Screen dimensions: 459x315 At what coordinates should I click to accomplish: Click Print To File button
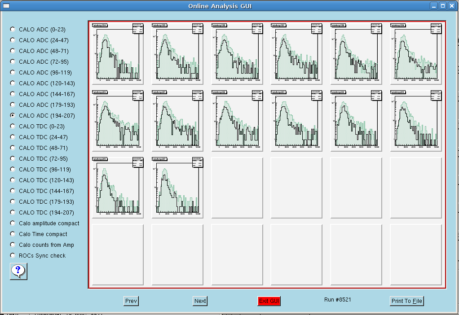(406, 301)
